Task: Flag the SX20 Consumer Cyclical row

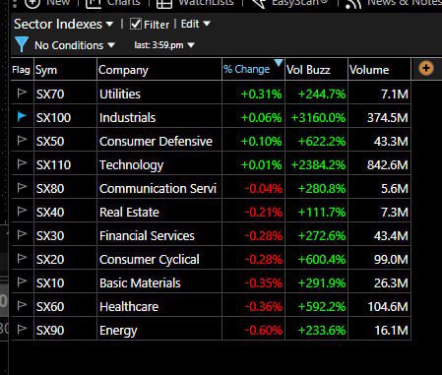Action: [x=22, y=259]
